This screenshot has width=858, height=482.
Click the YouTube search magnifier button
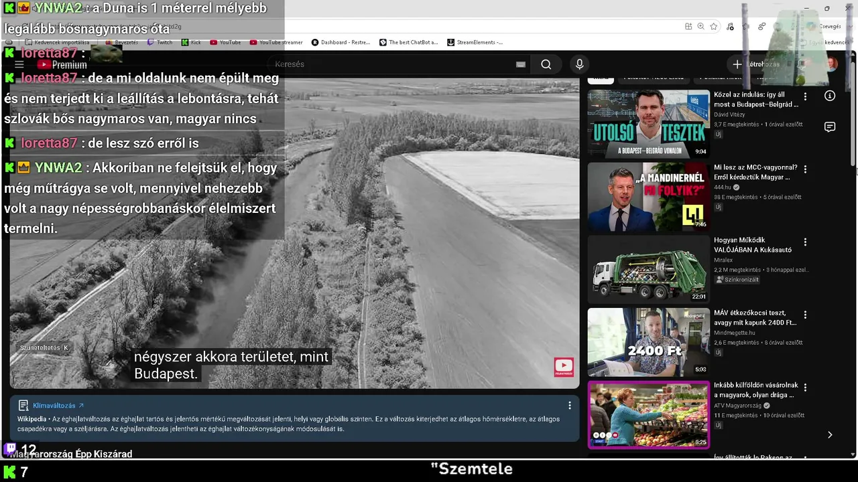pos(546,64)
